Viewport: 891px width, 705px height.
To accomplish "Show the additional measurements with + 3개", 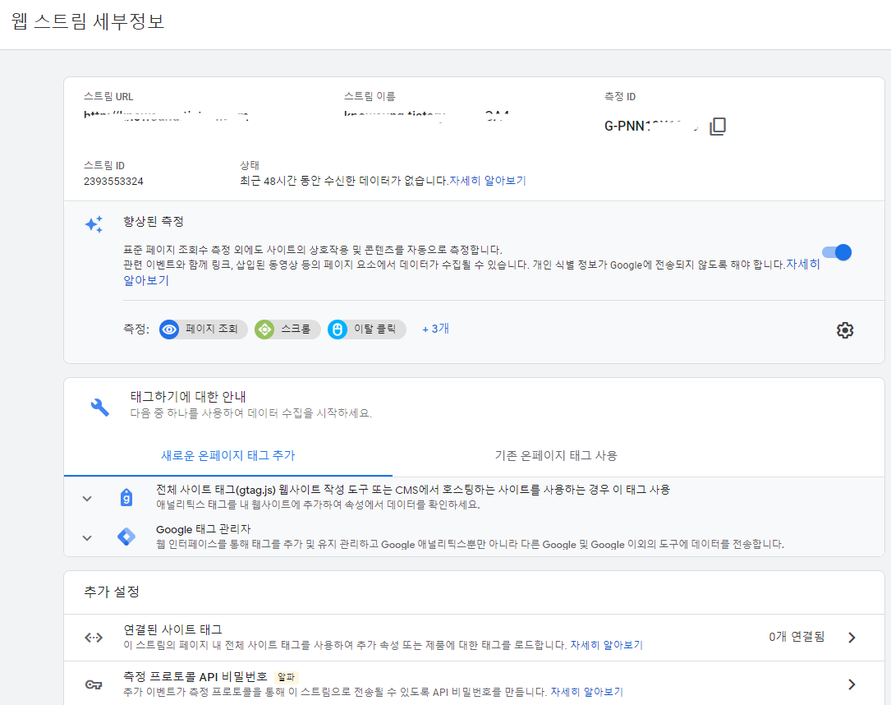I will coord(436,329).
